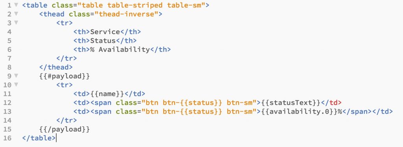403x147 pixels.
Task: Click the closing </span> tag on line 13
Action: click(357, 112)
